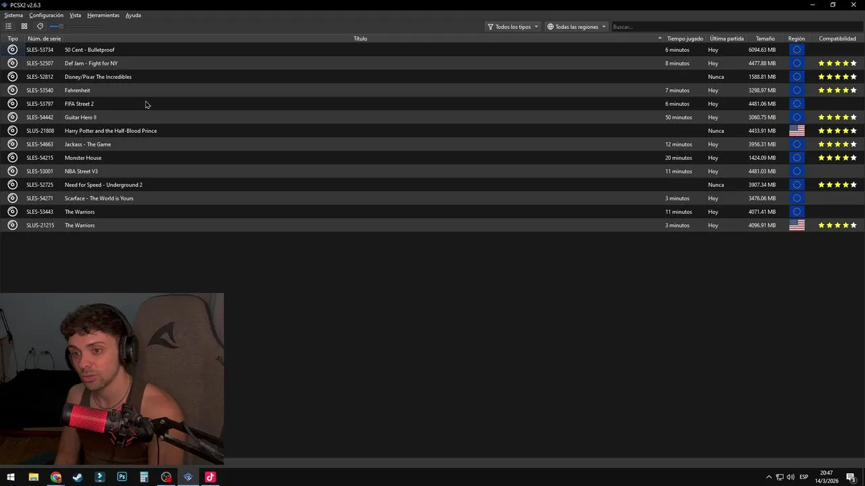865x486 pixels.
Task: Click the disc icon for FIFA Street 2
Action: click(x=12, y=103)
